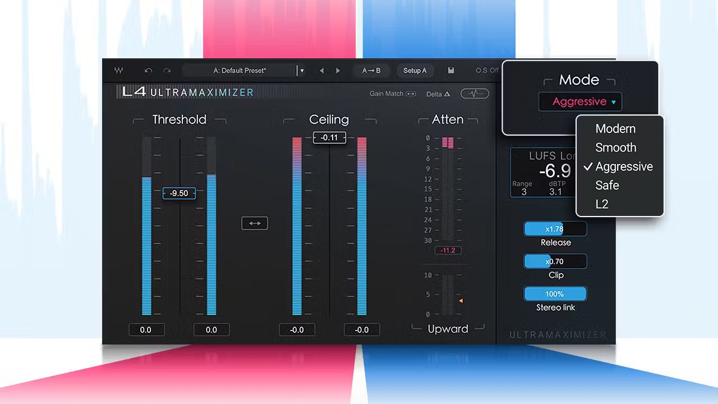Click the redo arrow icon

point(167,71)
